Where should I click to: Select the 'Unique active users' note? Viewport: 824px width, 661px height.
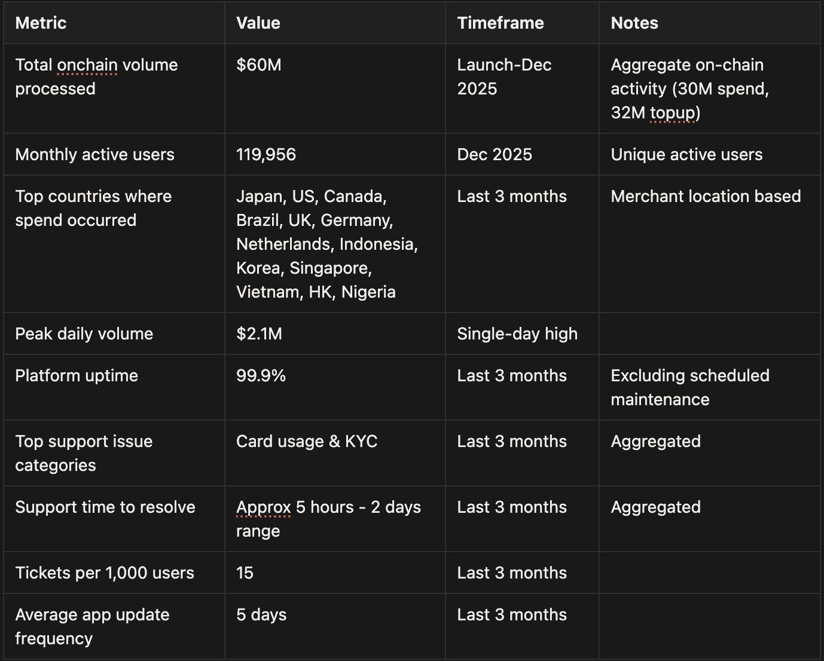686,155
